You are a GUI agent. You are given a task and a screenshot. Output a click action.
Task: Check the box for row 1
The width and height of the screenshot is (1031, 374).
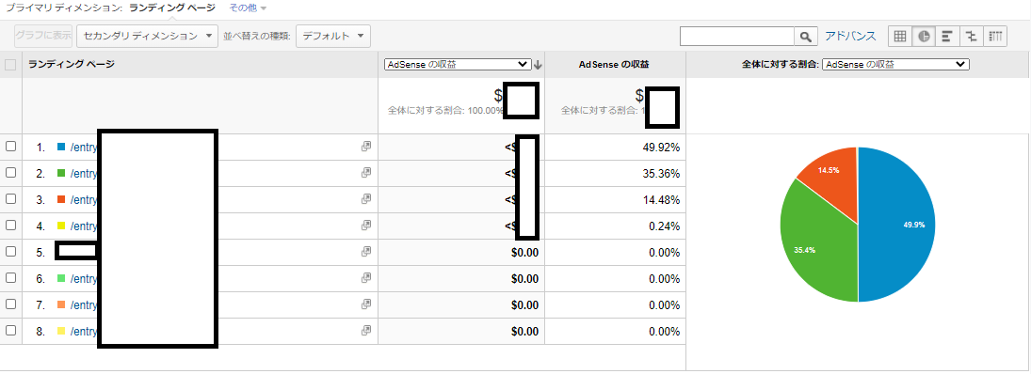pos(10,147)
